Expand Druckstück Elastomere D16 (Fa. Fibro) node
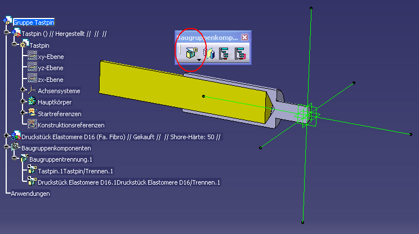The width and height of the screenshot is (419, 234). [x=6, y=135]
